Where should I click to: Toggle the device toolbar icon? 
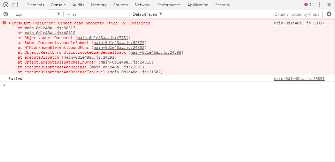[15, 5]
